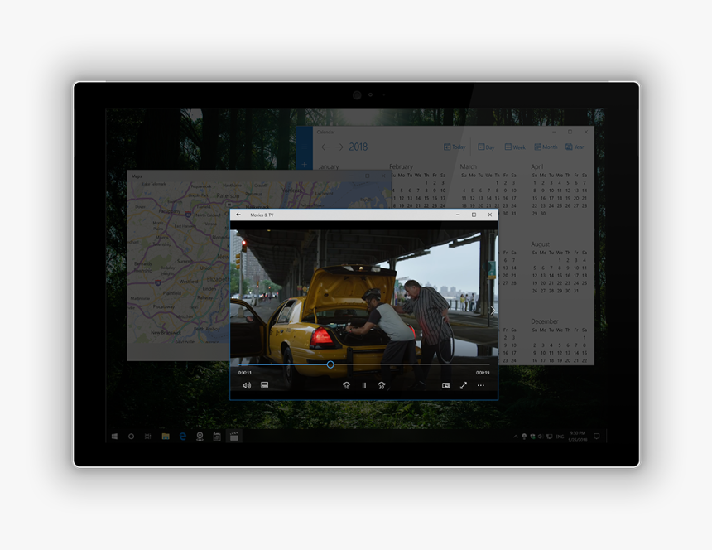Open Cortana search circle in taskbar
Screen dimensions: 712x550
132,437
